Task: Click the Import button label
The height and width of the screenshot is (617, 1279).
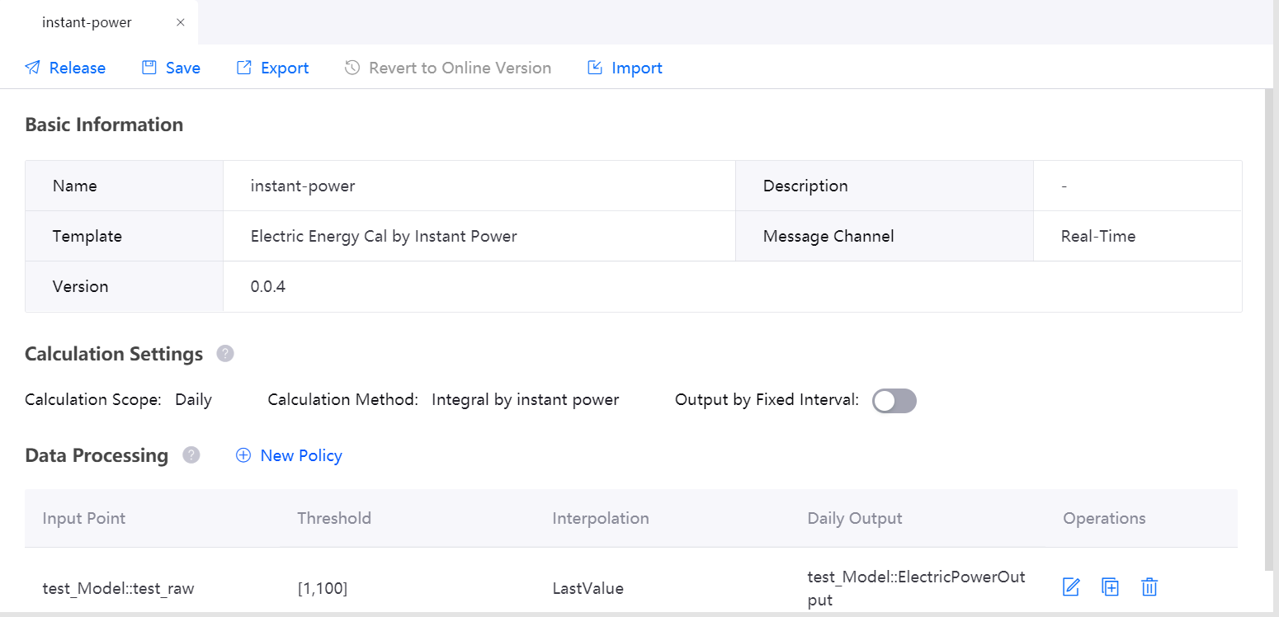Action: (637, 68)
